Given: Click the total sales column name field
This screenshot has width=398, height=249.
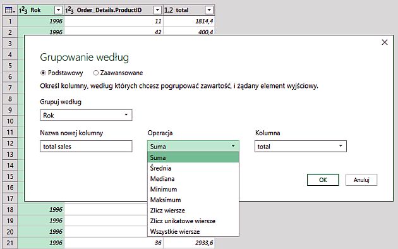Looking at the screenshot, I should click(86, 146).
